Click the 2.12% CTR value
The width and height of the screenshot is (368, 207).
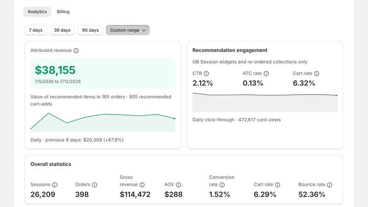(x=202, y=83)
